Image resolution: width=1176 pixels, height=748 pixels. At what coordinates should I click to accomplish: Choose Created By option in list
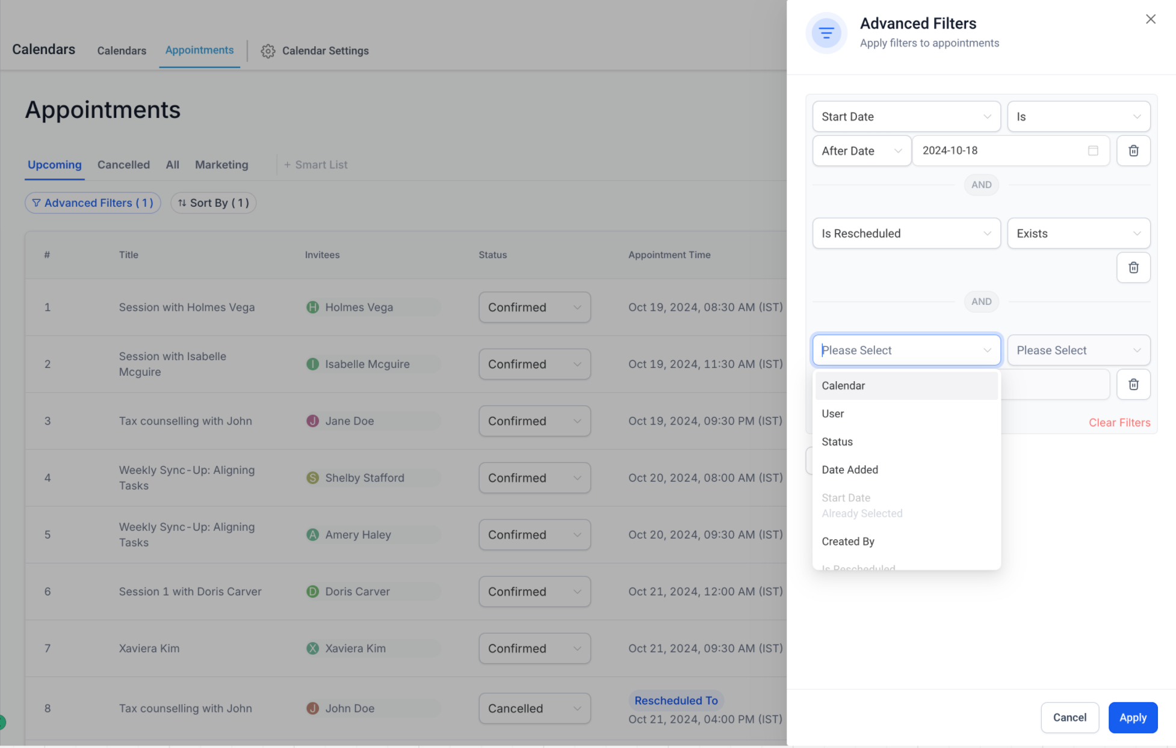pos(847,541)
